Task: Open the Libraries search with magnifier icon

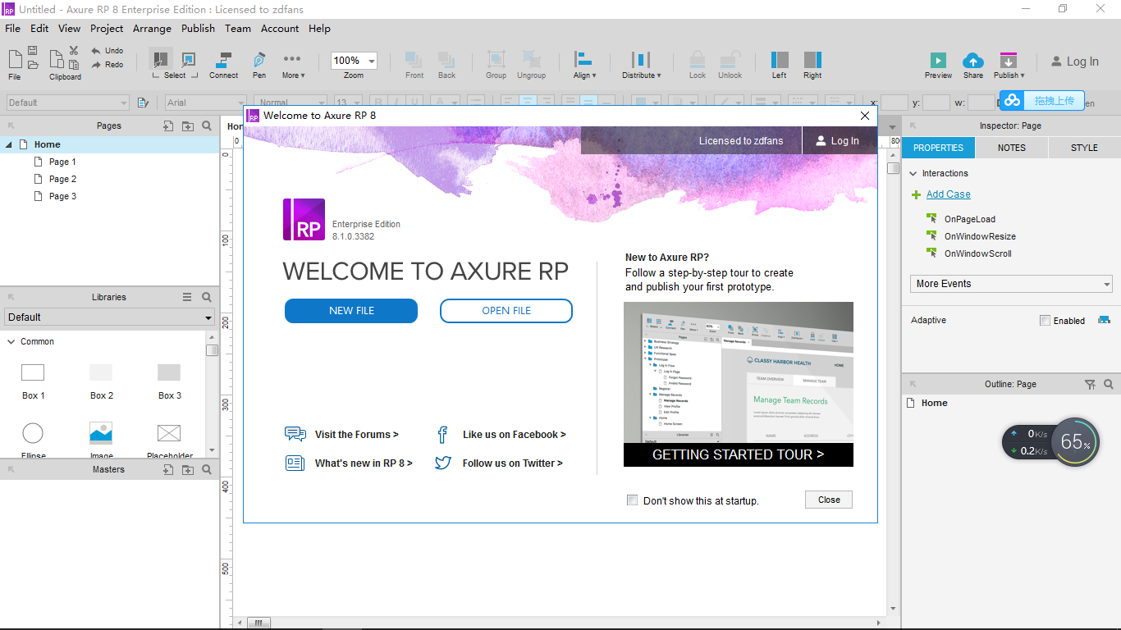Action: [x=206, y=296]
